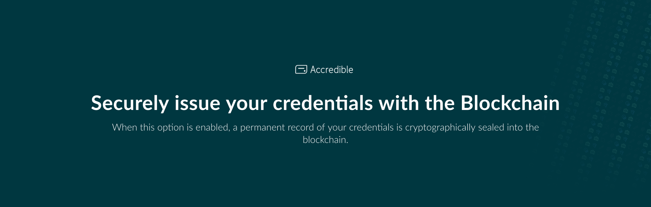Click the word "option" in the subtitle
Viewport: 651px width, 207px height.
[x=170, y=128]
